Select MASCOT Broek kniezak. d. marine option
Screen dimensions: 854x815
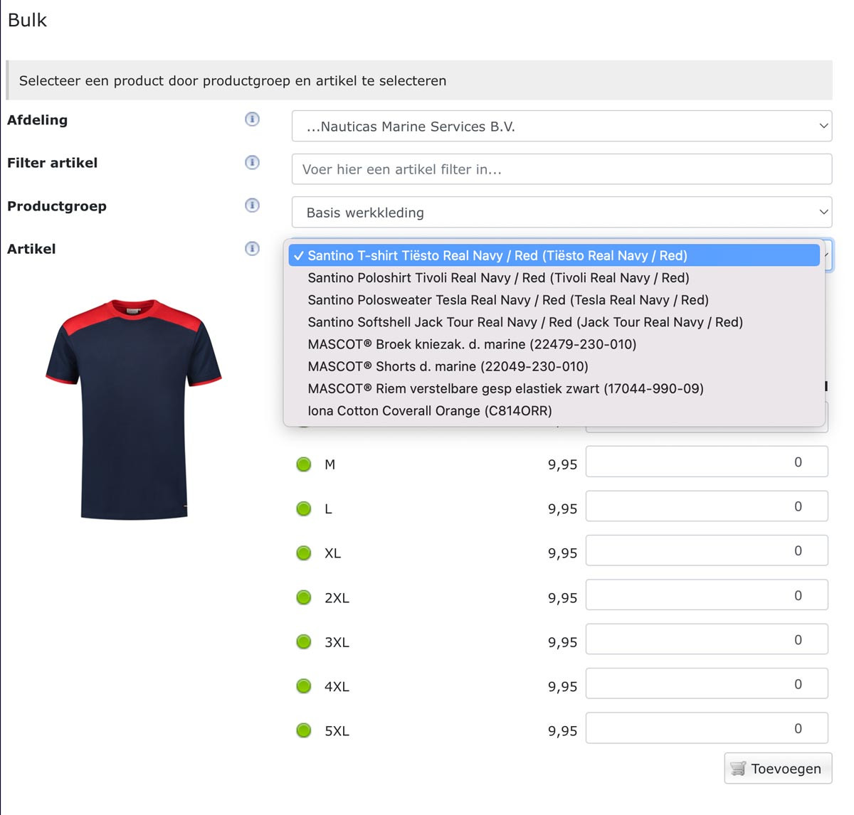click(x=554, y=344)
